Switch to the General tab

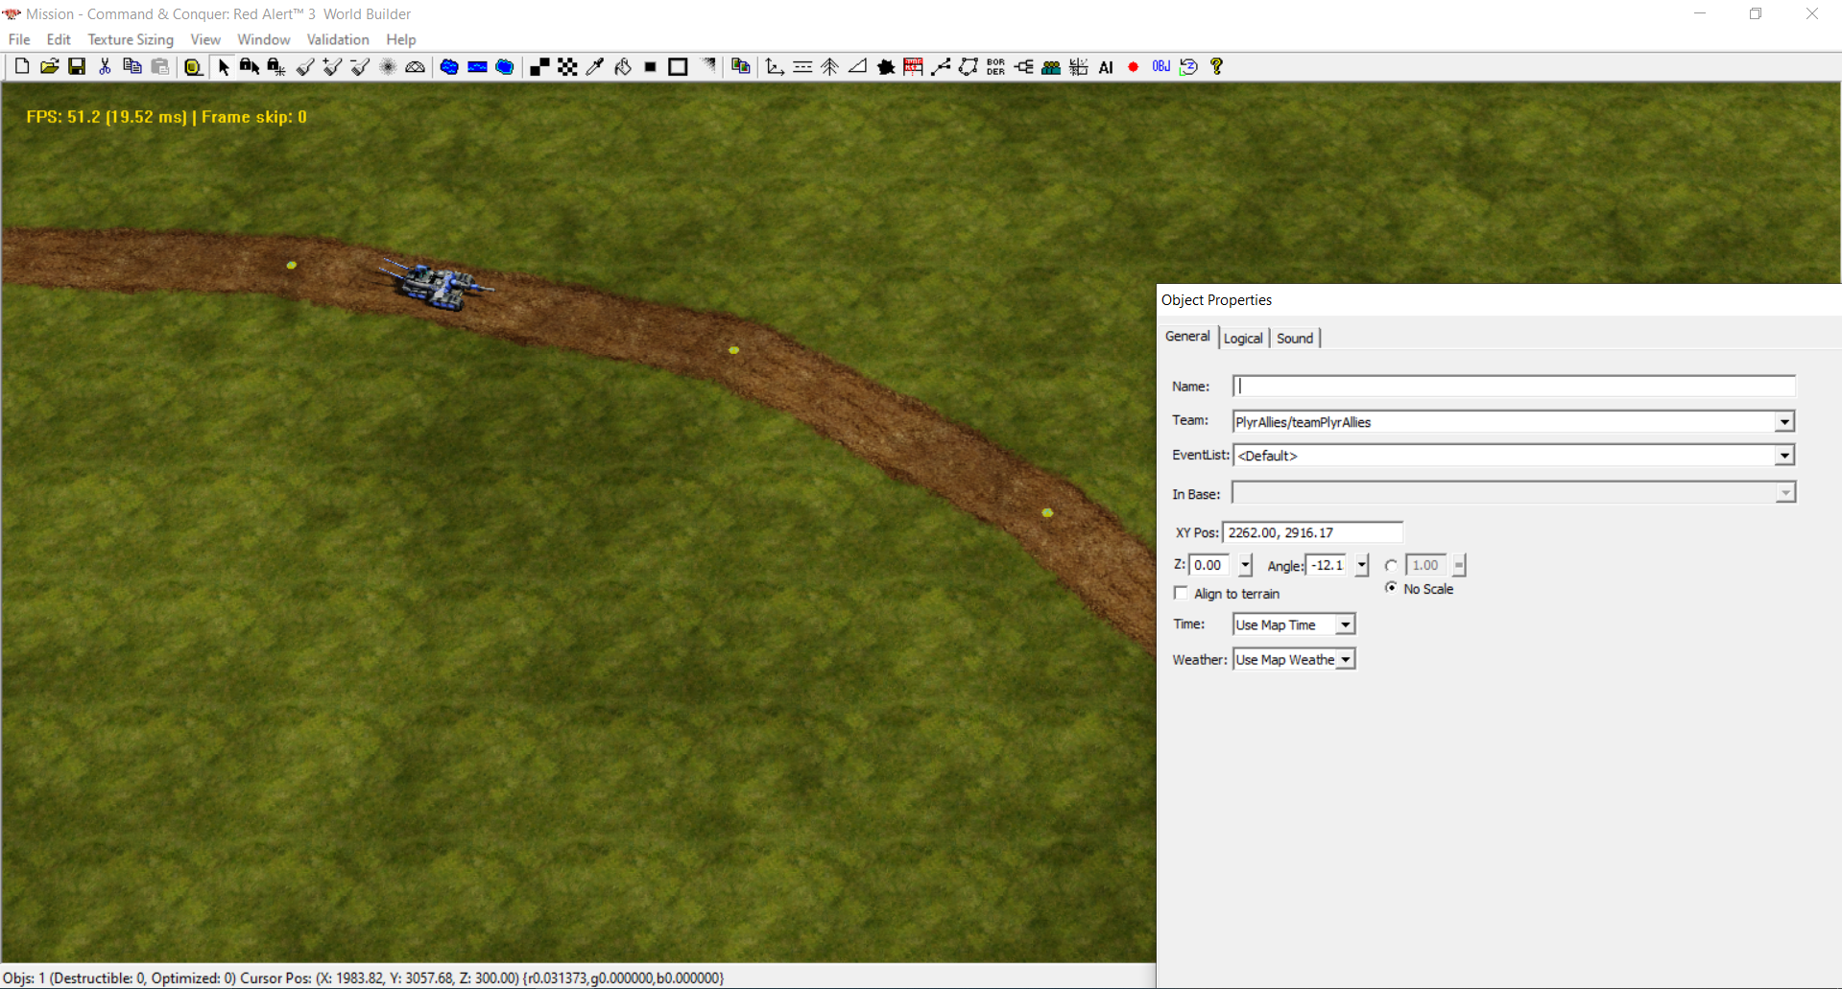pos(1187,337)
